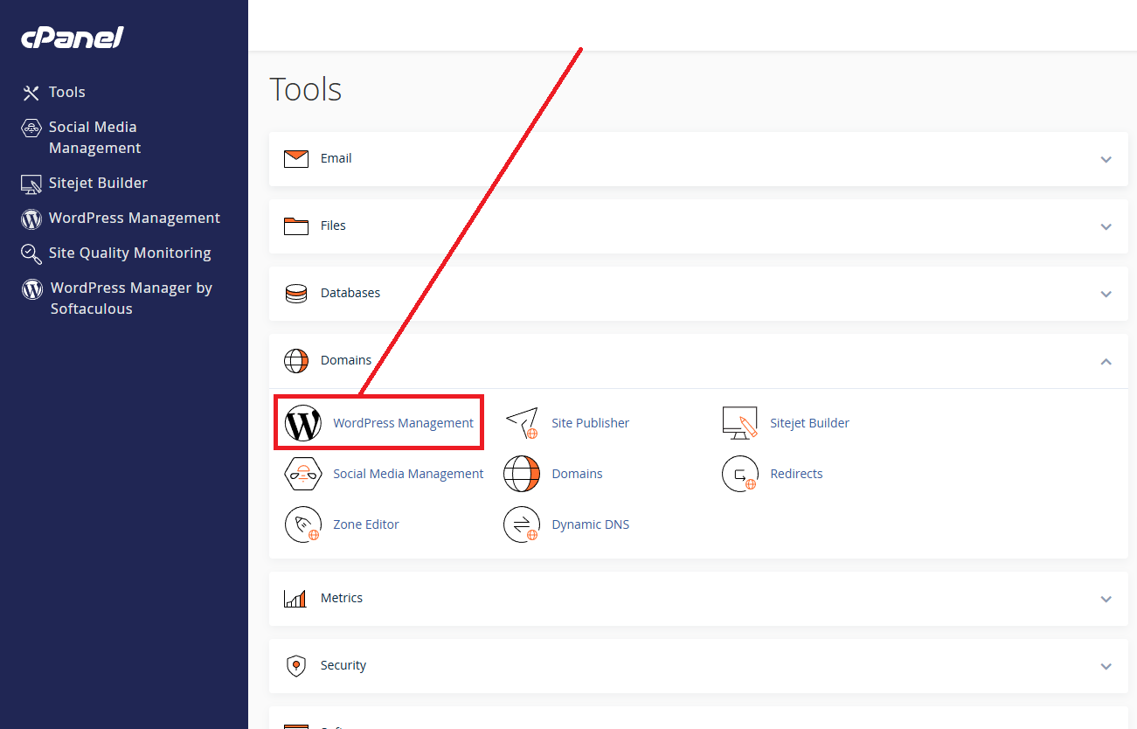Open the Site Publisher link
The width and height of the screenshot is (1137, 729).
590,423
